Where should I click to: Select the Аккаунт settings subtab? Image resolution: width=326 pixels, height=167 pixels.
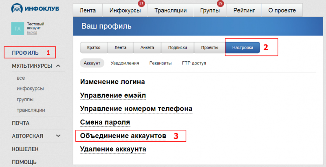[92, 63]
